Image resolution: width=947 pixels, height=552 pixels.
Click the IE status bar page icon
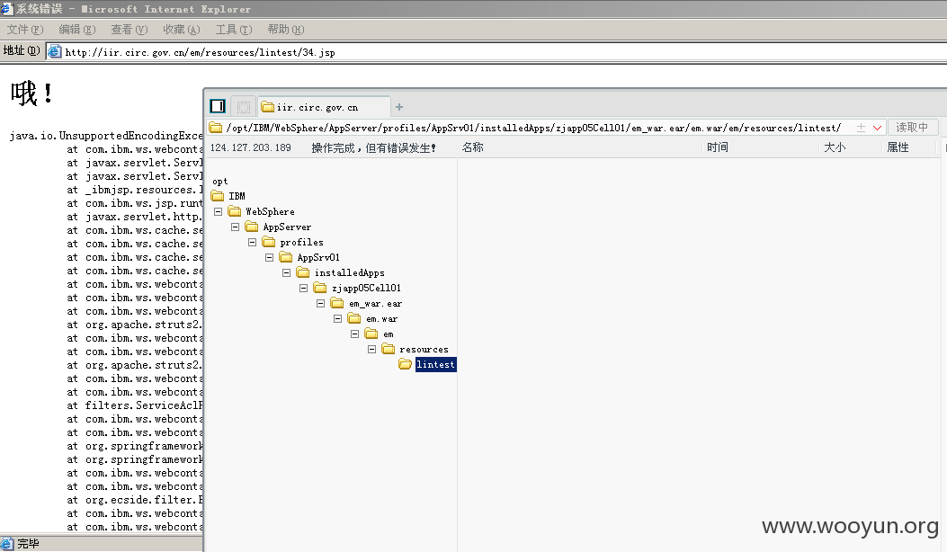(x=7, y=543)
